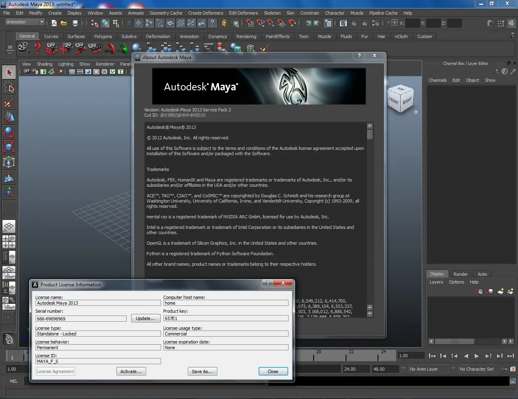This screenshot has width=518, height=399.
Task: Click the playback end time field 24.00
Action: tap(356, 369)
